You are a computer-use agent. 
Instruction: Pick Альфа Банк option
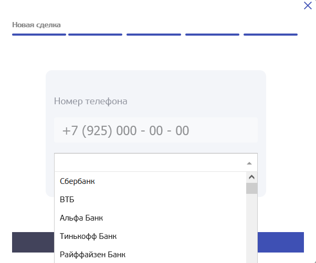(x=150, y=218)
